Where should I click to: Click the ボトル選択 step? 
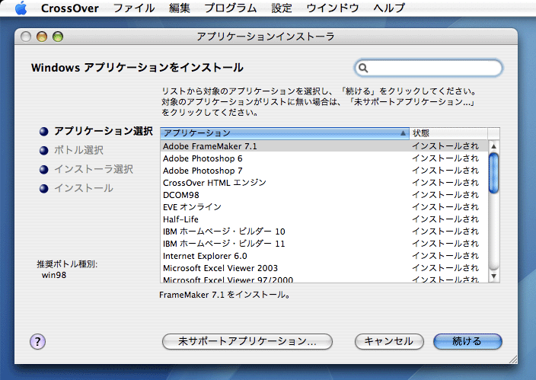(78, 150)
